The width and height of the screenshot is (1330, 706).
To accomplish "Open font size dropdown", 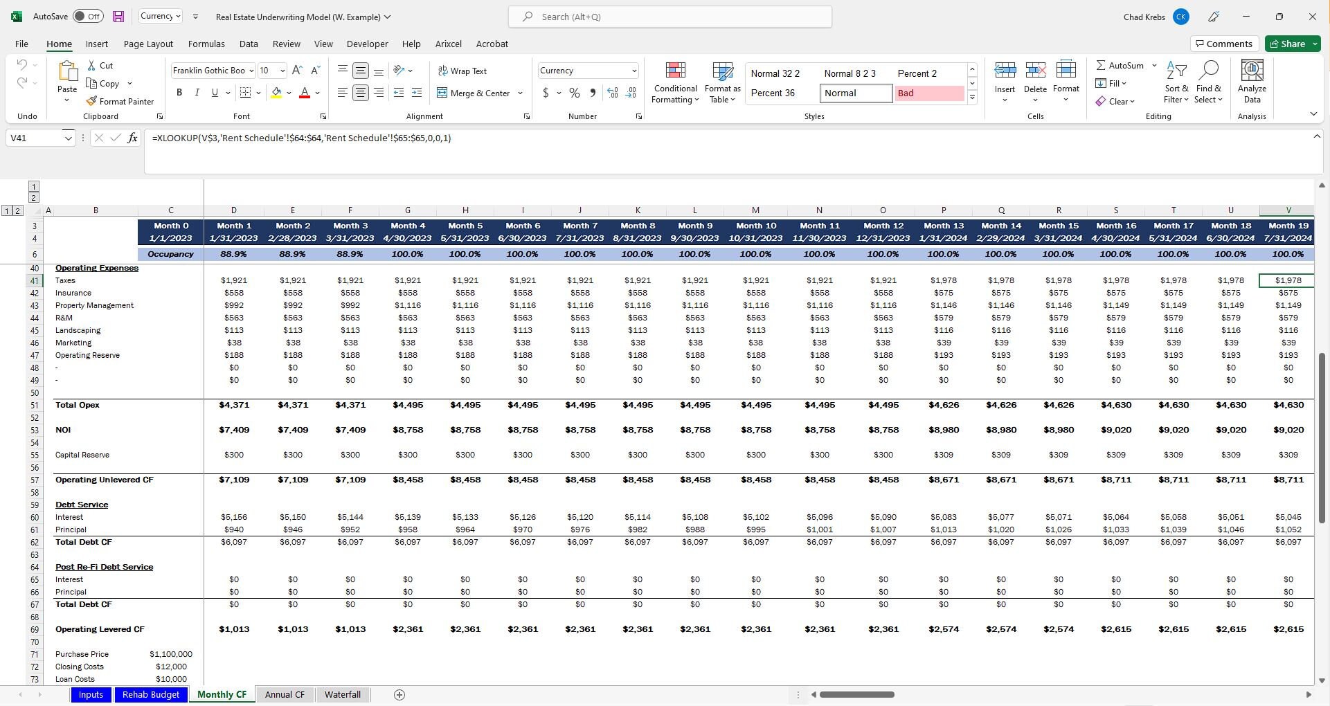I will (x=282, y=71).
